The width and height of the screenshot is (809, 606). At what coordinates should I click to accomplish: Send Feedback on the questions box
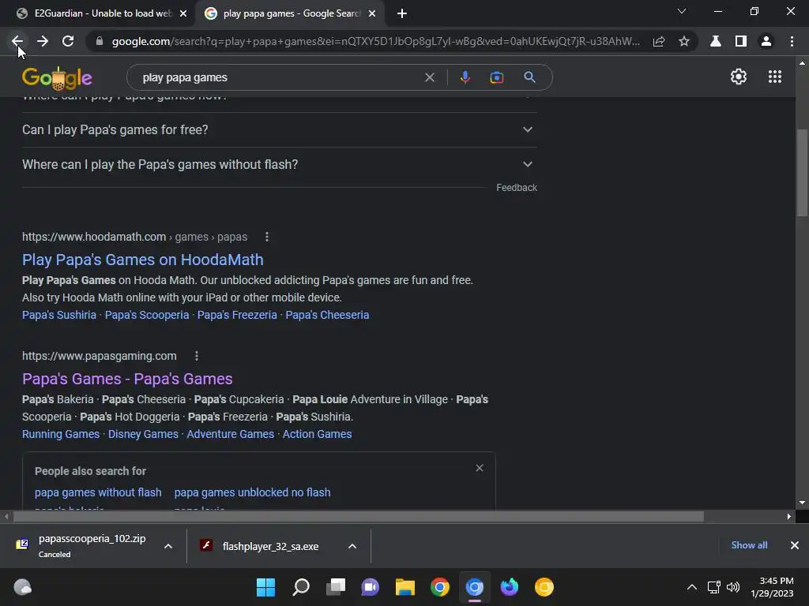(x=517, y=188)
